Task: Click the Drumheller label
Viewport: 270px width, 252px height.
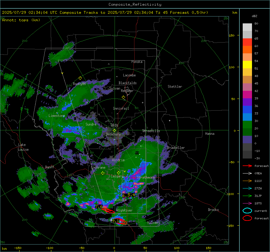Action: [176, 148]
